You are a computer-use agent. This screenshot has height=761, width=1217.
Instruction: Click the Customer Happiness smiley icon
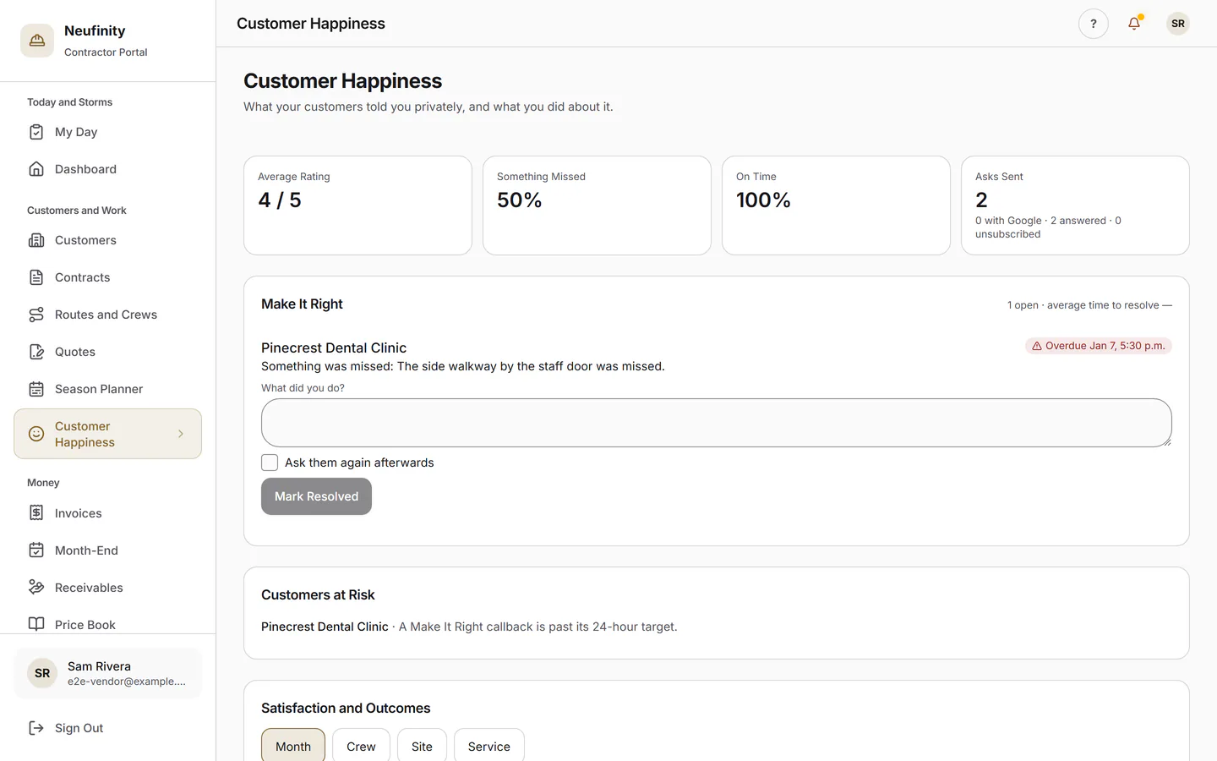click(x=36, y=434)
